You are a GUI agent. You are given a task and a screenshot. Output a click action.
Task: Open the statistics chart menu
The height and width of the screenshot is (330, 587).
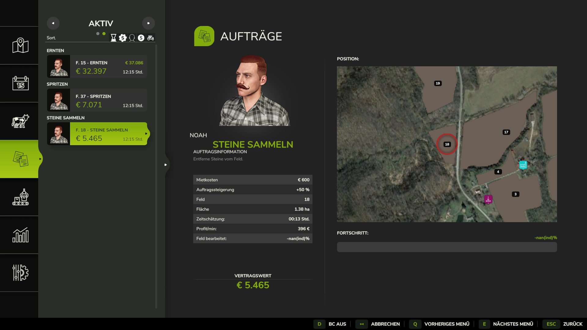[x=20, y=235]
